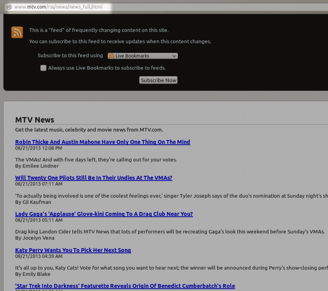Open Robin Thicke And Austin Mahone article
Screen dimensions: 328x291
102,142
